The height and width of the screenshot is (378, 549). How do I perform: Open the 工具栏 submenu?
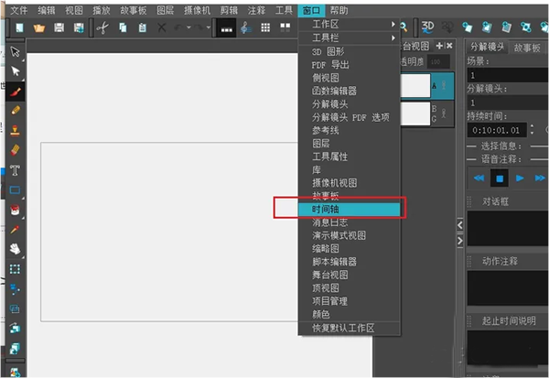click(x=349, y=38)
